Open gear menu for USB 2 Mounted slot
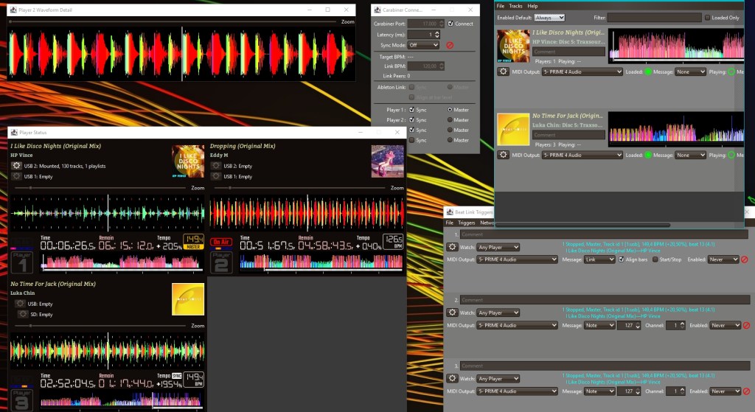Viewport: 755px width, 412px height. (x=16, y=166)
